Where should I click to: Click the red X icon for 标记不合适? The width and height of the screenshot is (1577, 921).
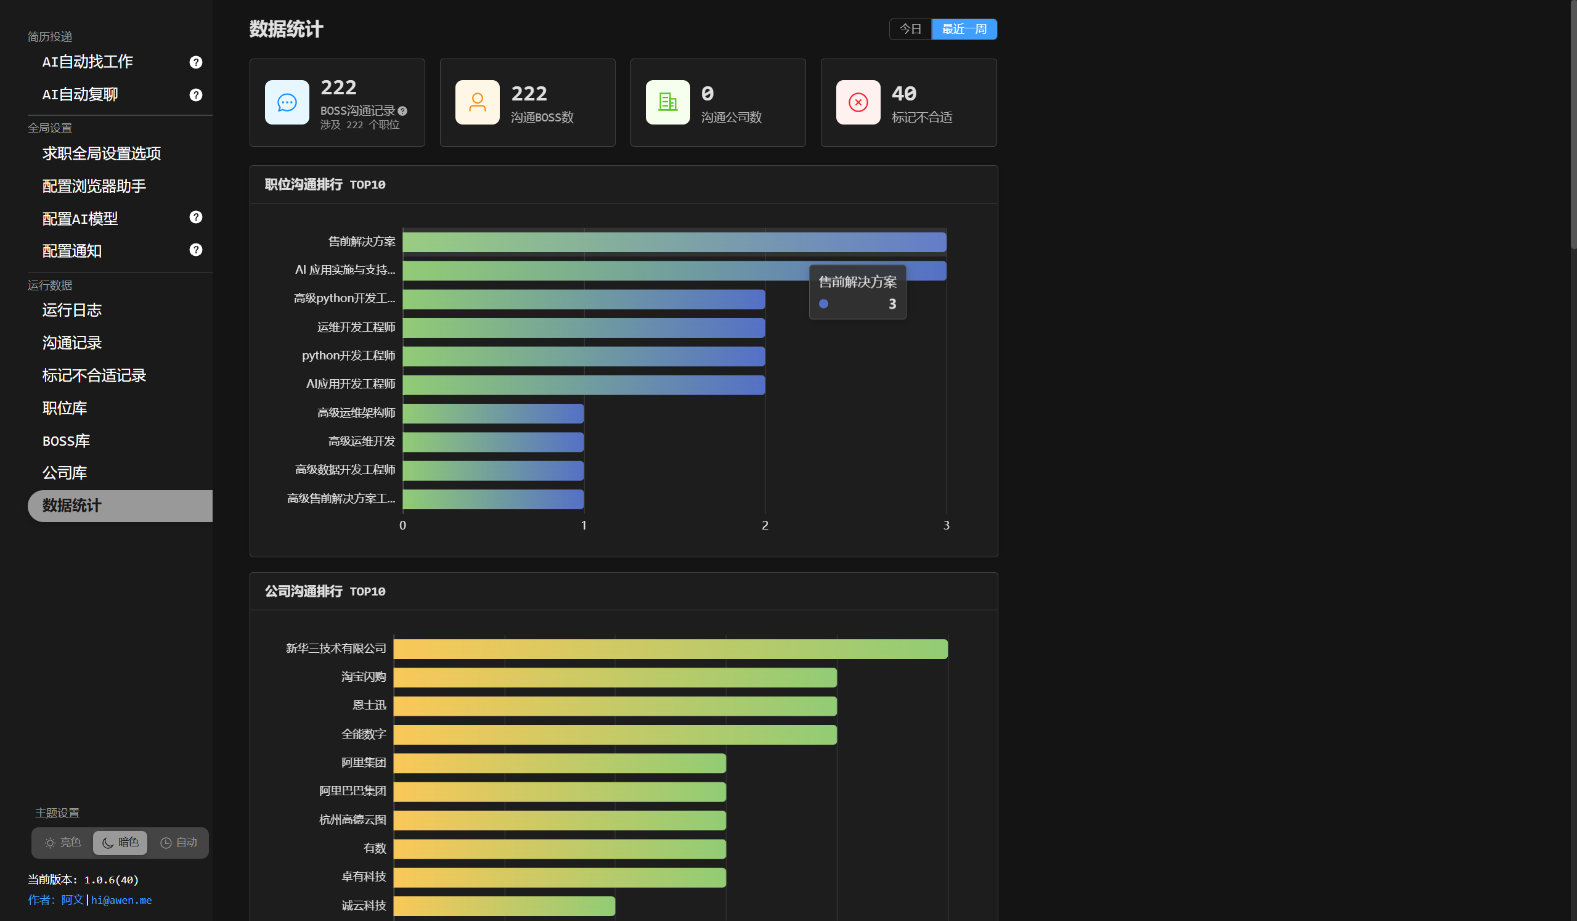[857, 102]
